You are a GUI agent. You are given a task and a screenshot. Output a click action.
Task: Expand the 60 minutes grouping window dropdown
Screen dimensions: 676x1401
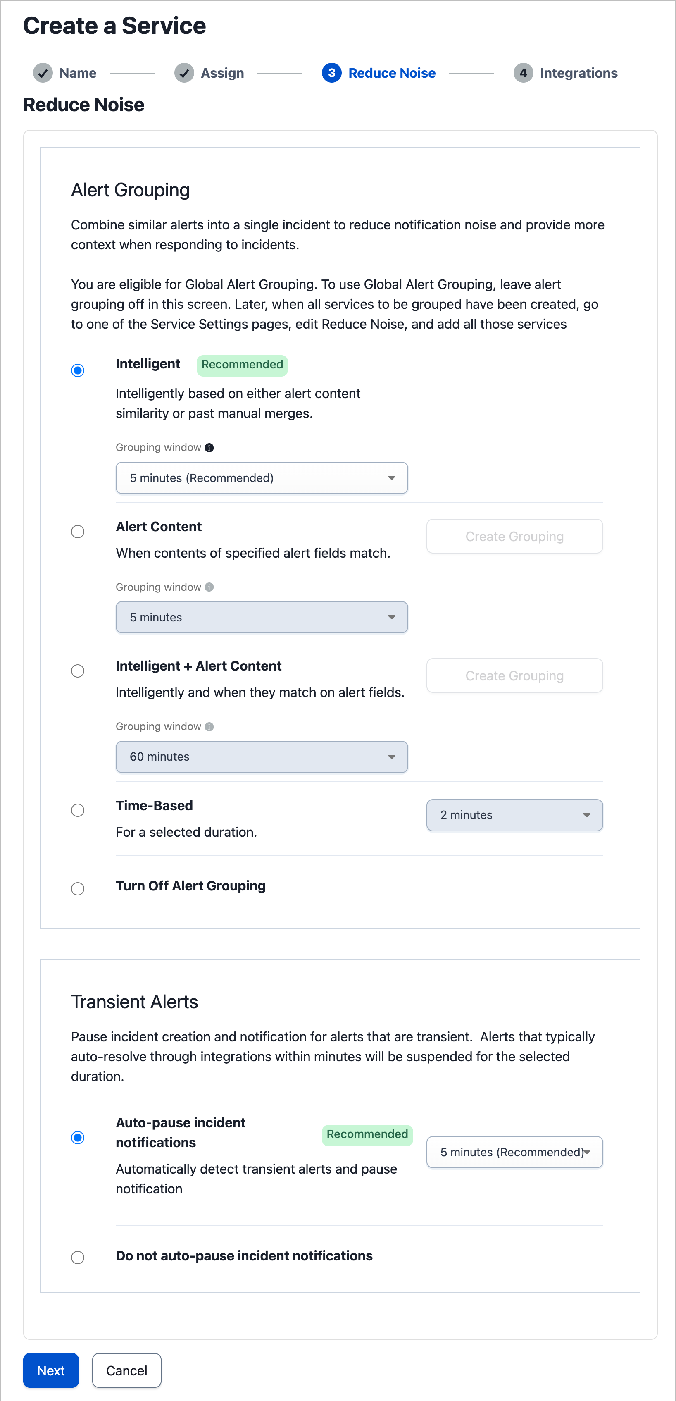pos(262,757)
